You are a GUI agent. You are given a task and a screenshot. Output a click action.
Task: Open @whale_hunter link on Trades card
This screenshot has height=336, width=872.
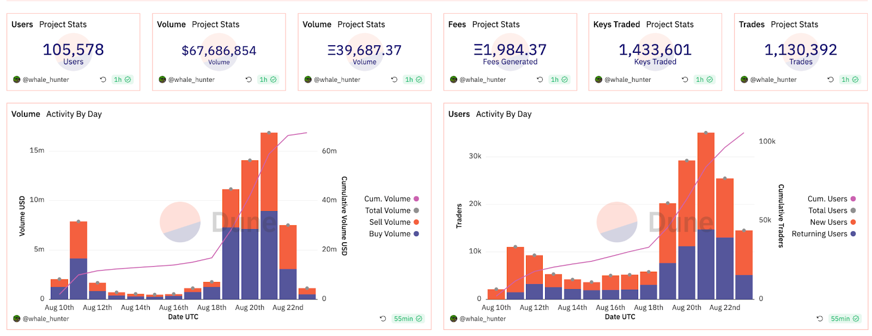click(x=773, y=80)
